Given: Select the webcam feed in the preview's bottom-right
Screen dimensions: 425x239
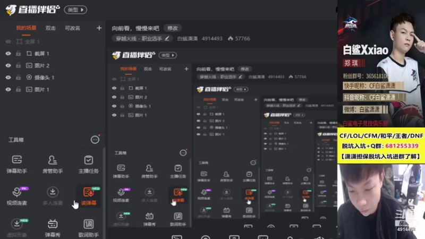Looking at the screenshot, I should (381, 201).
